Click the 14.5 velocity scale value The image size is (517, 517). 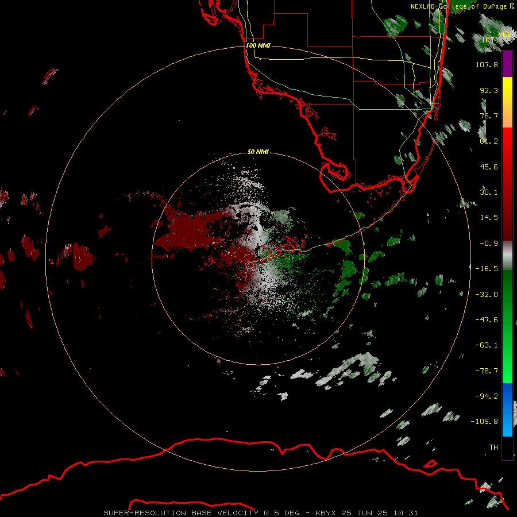click(x=489, y=218)
